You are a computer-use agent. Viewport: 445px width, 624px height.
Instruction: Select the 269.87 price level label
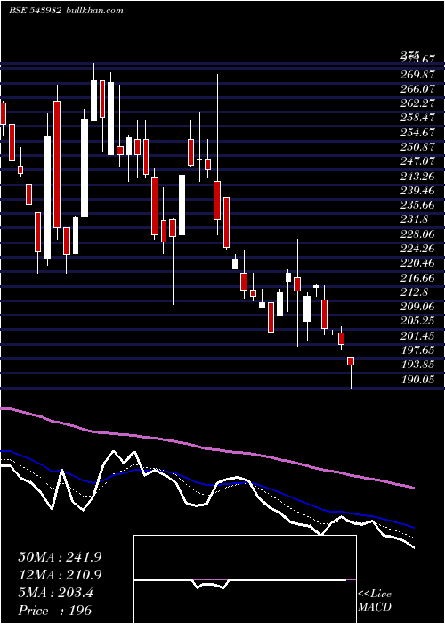pos(418,75)
